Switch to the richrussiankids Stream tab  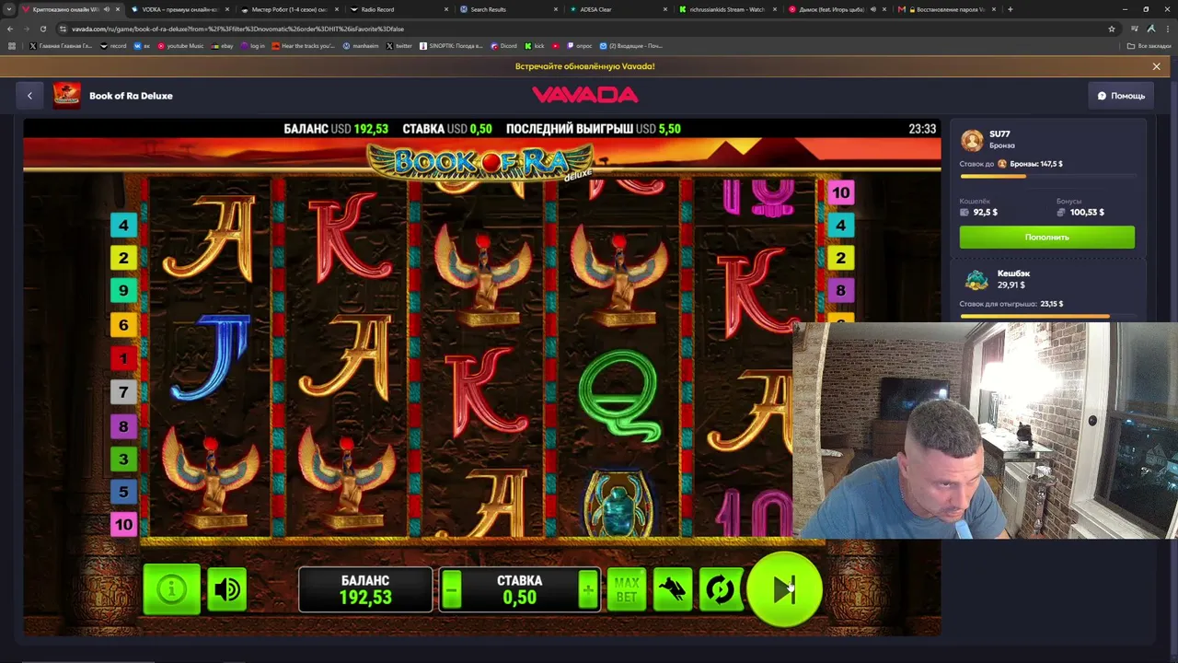726,9
